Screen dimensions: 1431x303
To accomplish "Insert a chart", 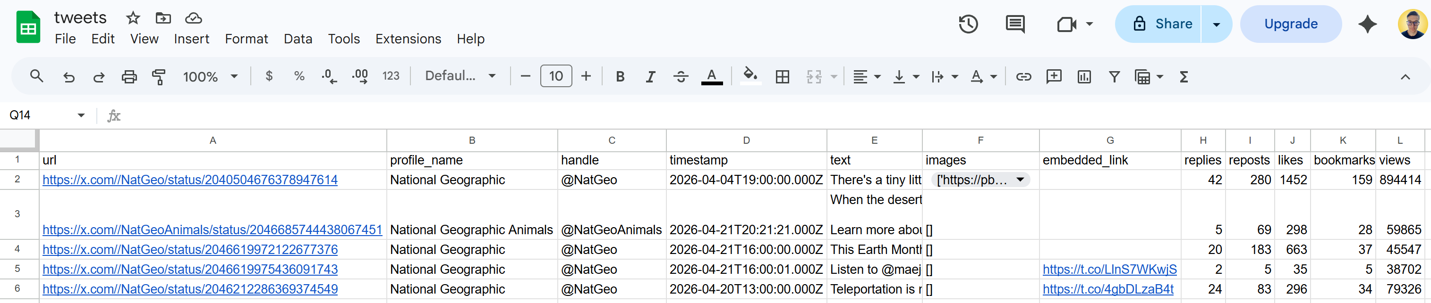I will point(1084,76).
